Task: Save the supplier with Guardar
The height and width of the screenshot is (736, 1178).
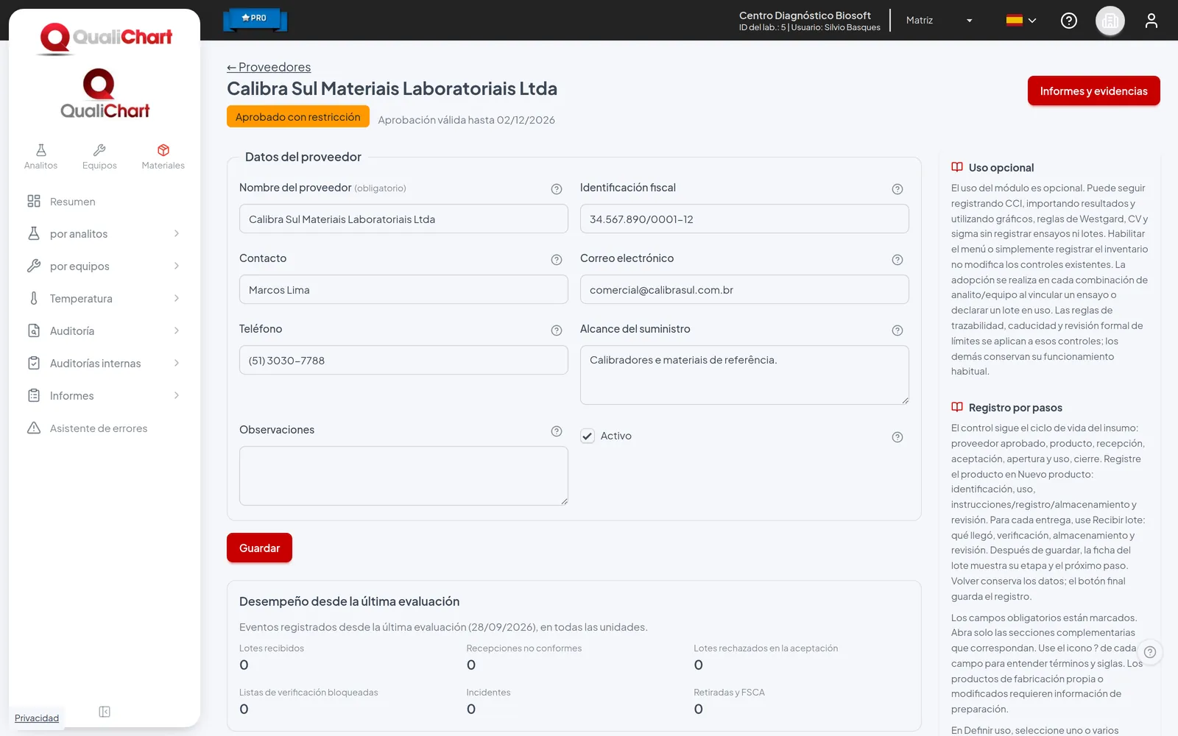Action: [x=259, y=548]
